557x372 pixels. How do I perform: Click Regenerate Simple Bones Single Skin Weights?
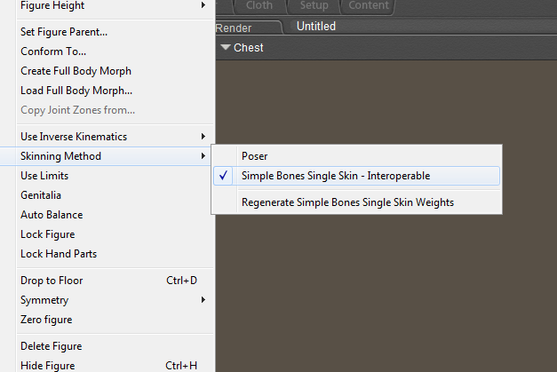click(x=347, y=202)
